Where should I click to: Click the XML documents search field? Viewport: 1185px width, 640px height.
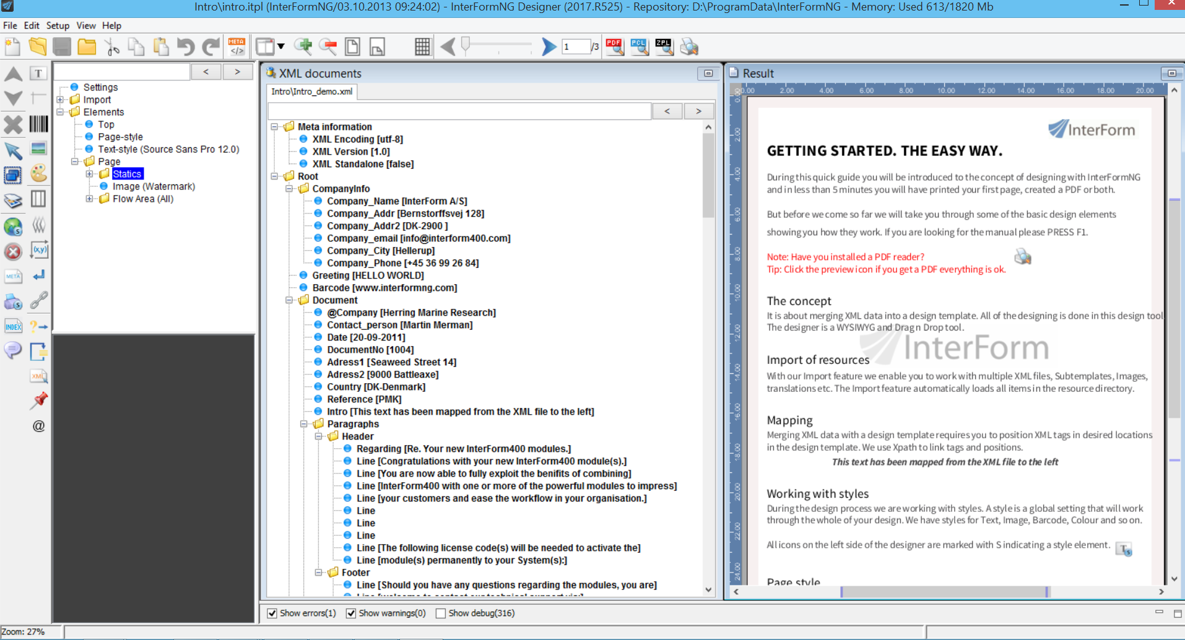(459, 111)
